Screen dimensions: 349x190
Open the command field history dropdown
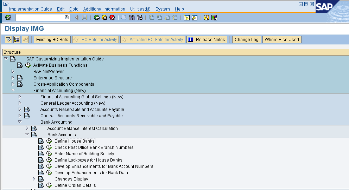[67, 17]
